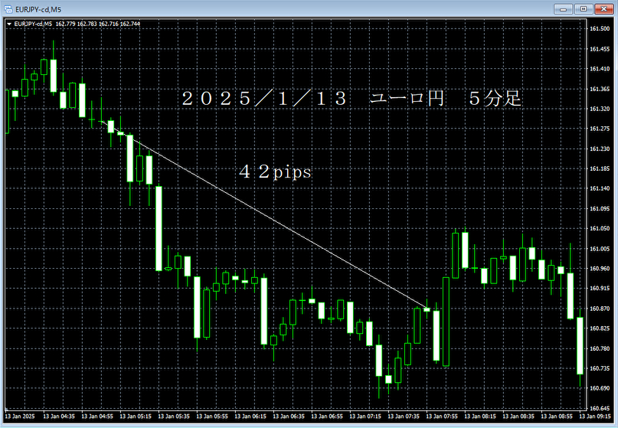
Task: Click the 13 Jan 07:55 time label
Action: [441, 417]
